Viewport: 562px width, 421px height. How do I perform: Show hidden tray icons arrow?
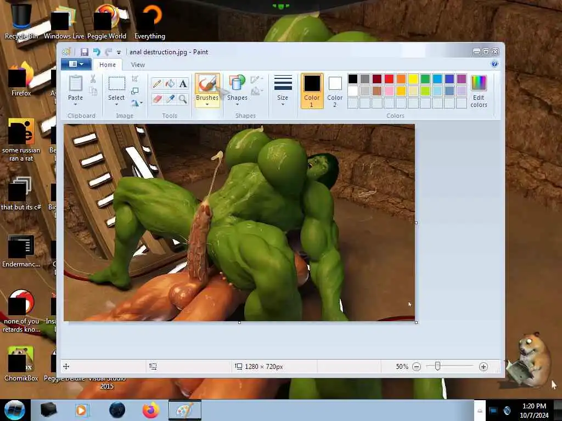[x=480, y=411]
